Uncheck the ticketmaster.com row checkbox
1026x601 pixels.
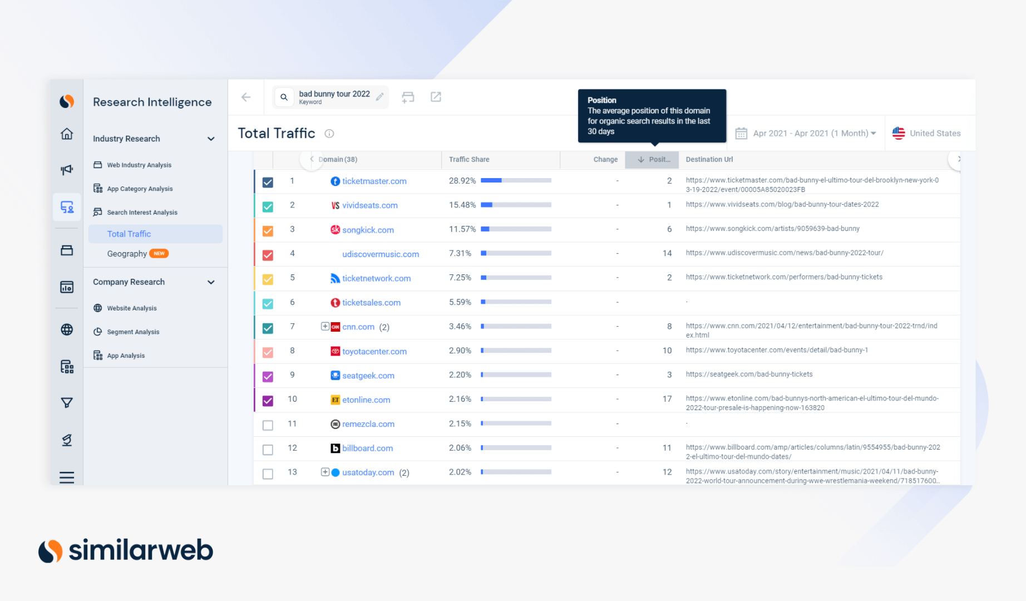click(268, 182)
